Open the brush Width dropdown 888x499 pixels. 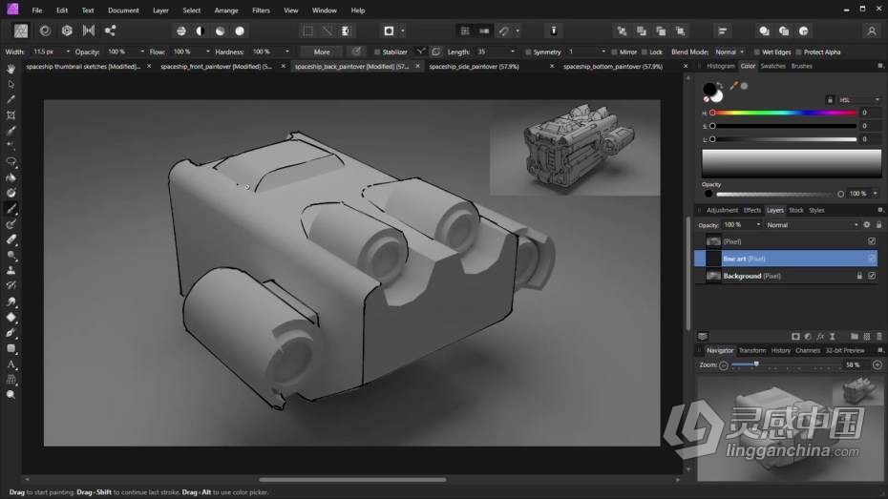click(68, 52)
